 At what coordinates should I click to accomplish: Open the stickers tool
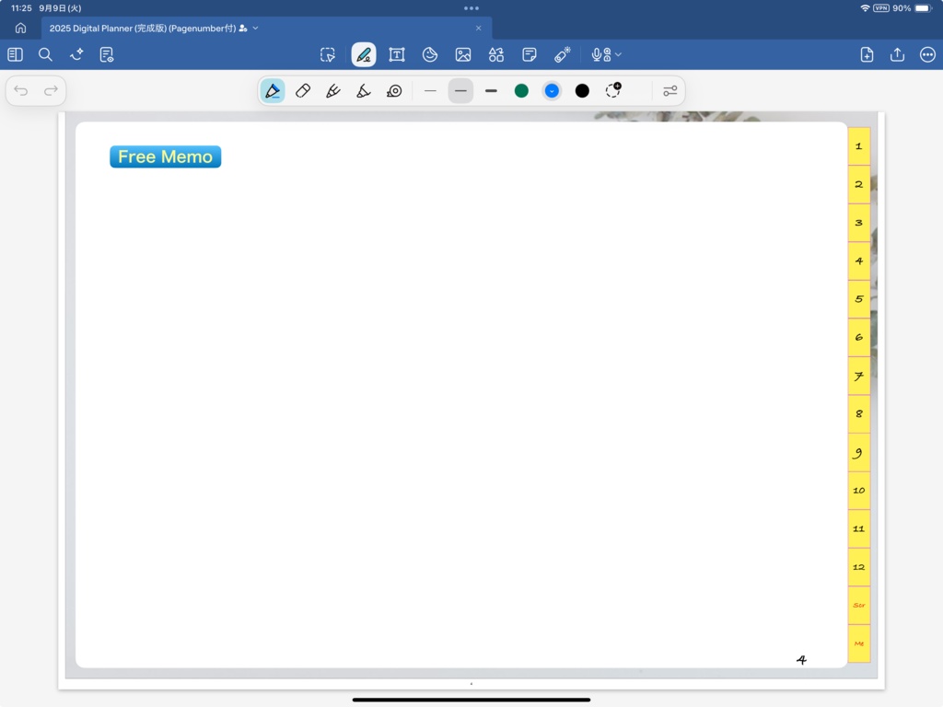[430, 54]
